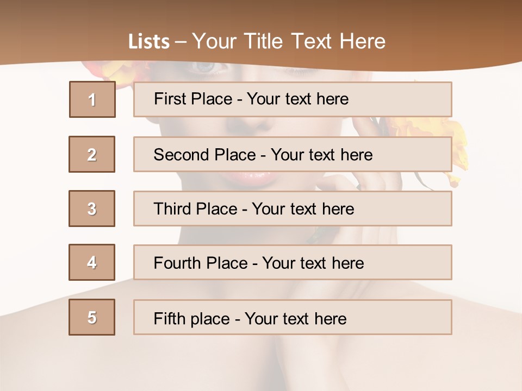Click the Second Place text bar
The height and width of the screenshot is (391, 522).
point(293,154)
